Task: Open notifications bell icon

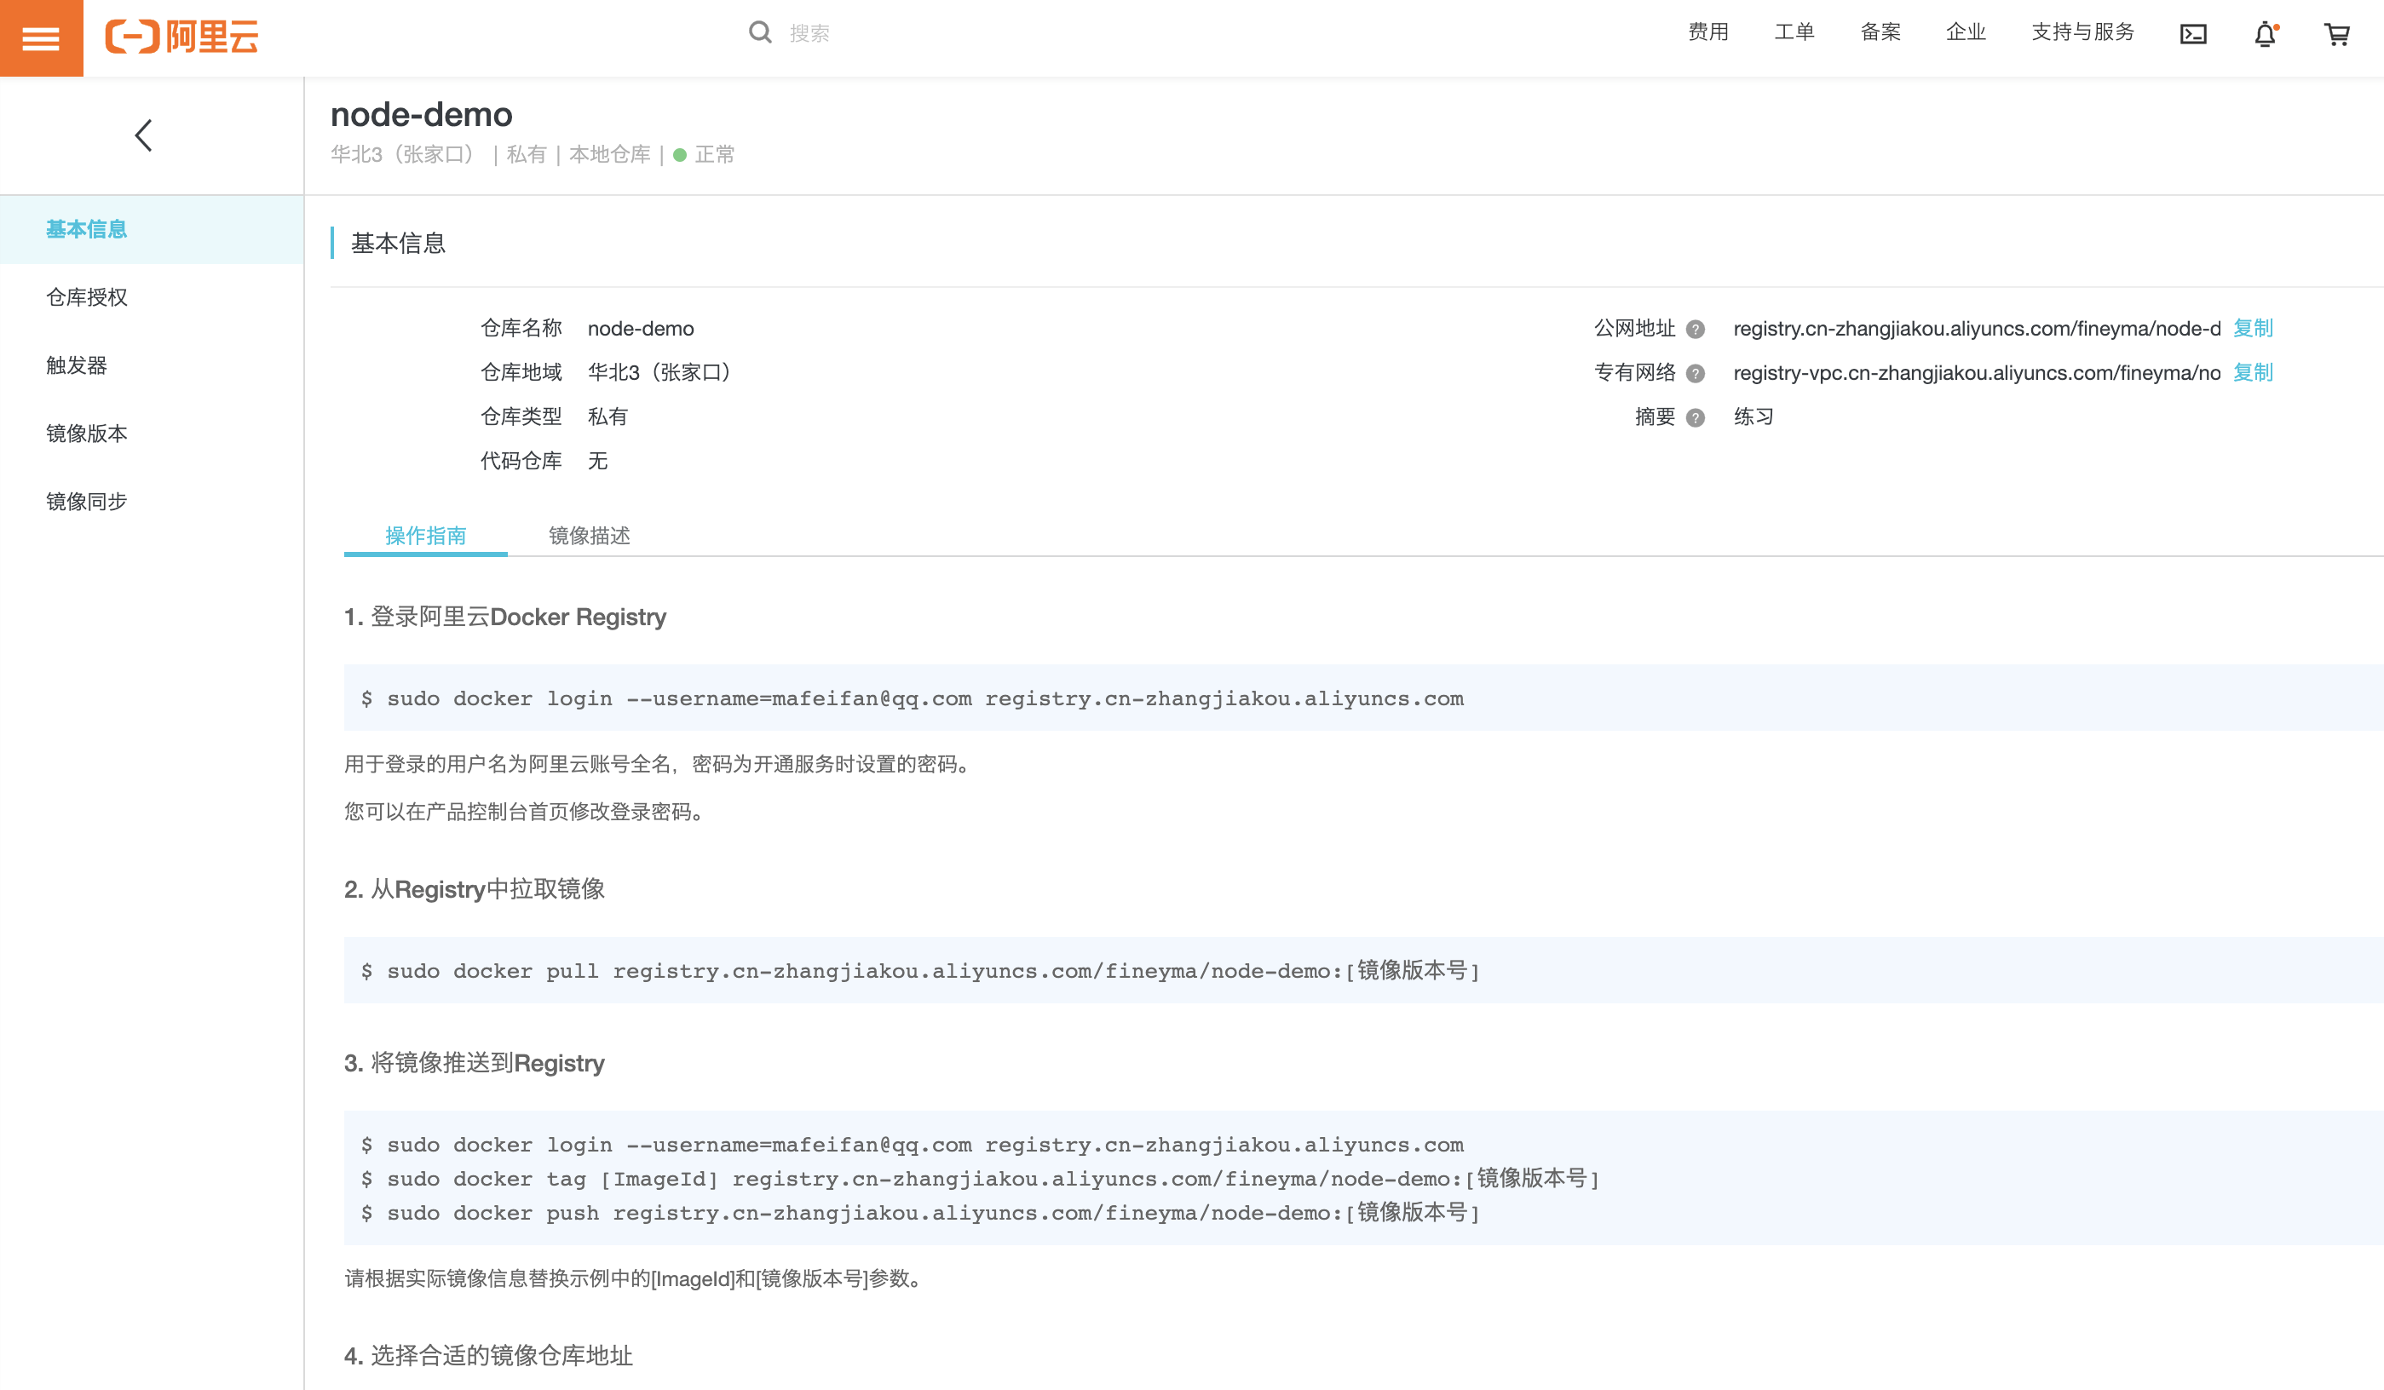Action: coord(2265,35)
